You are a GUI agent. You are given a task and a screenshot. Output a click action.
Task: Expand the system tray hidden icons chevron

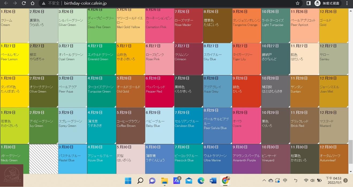click(x=264, y=181)
